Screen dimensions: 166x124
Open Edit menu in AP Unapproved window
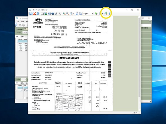pos(23,22)
